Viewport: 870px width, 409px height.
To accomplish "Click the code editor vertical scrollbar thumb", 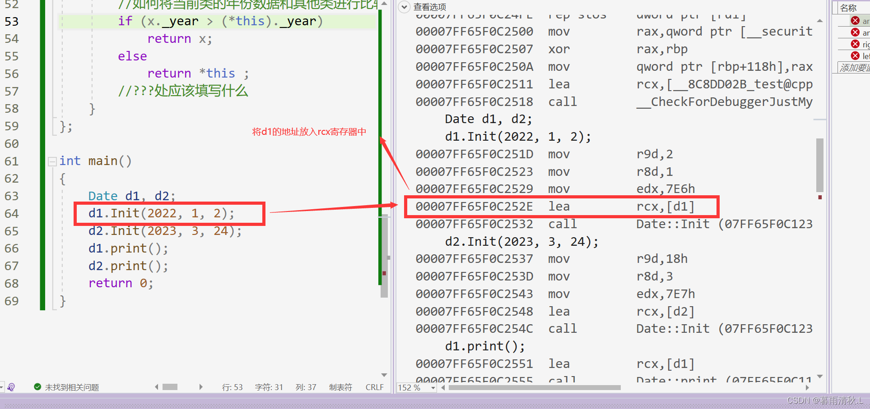I will (x=384, y=257).
